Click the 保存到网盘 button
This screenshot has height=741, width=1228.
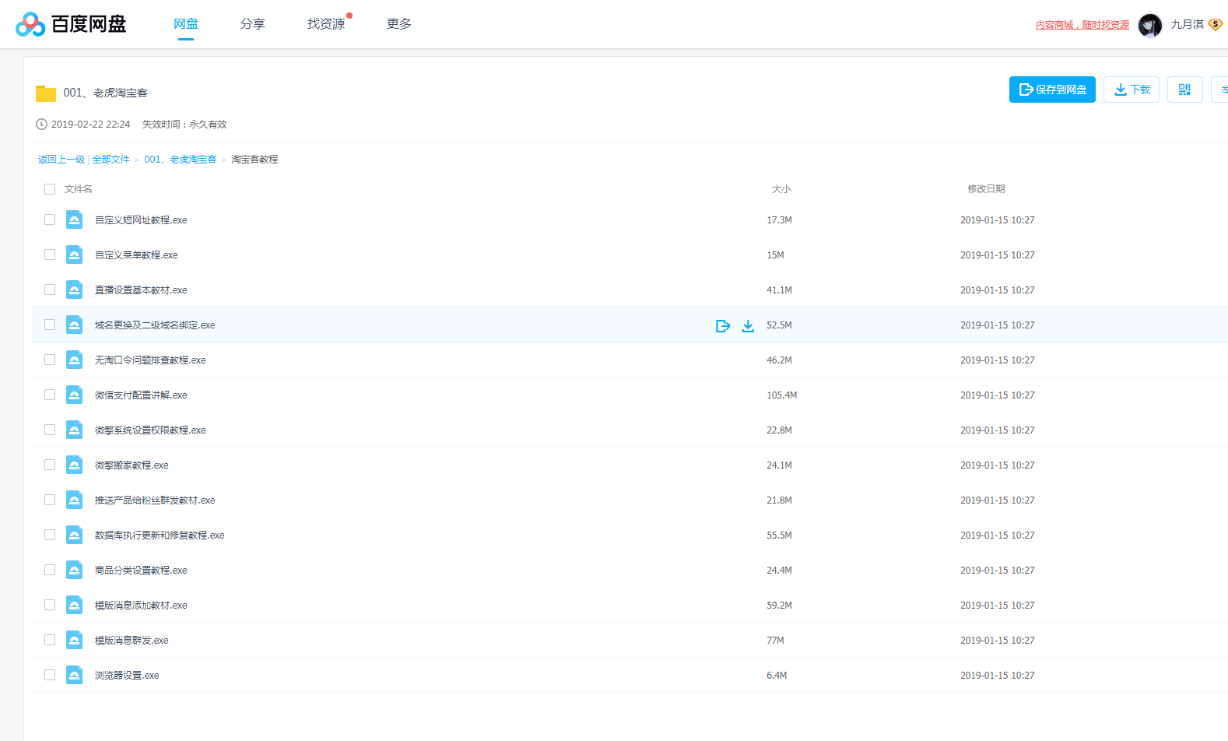[1052, 90]
